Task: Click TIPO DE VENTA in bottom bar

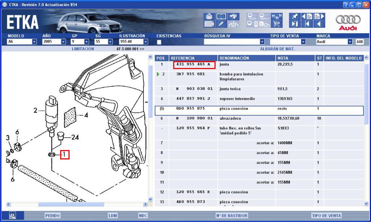Action: [326, 215]
